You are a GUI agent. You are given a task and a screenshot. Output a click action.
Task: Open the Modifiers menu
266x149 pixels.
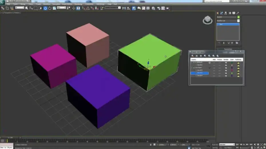(x=47, y=4)
